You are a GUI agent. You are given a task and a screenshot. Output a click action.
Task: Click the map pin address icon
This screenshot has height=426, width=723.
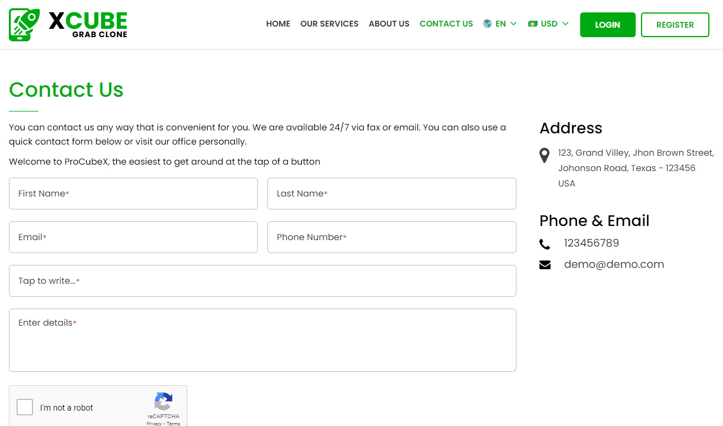[545, 155]
